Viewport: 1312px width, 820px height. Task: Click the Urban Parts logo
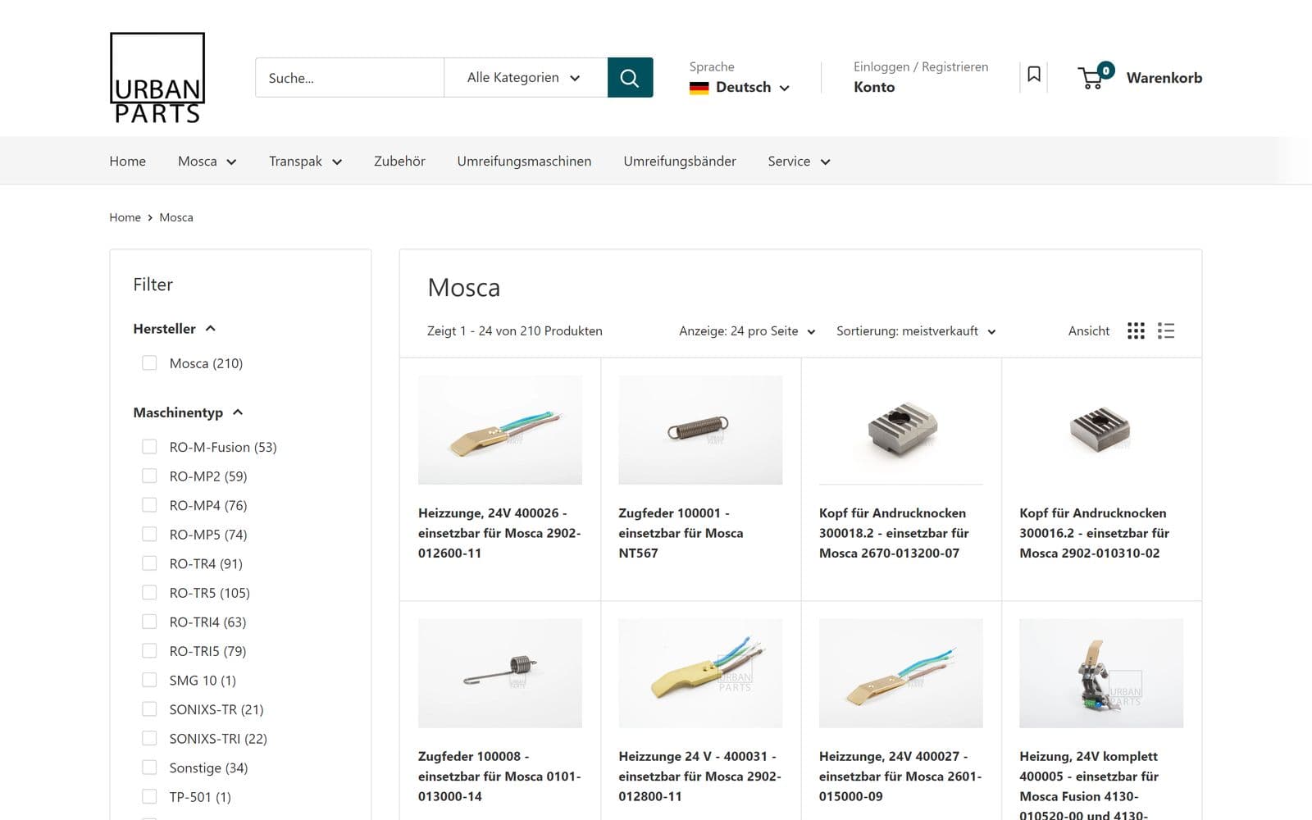click(x=157, y=78)
